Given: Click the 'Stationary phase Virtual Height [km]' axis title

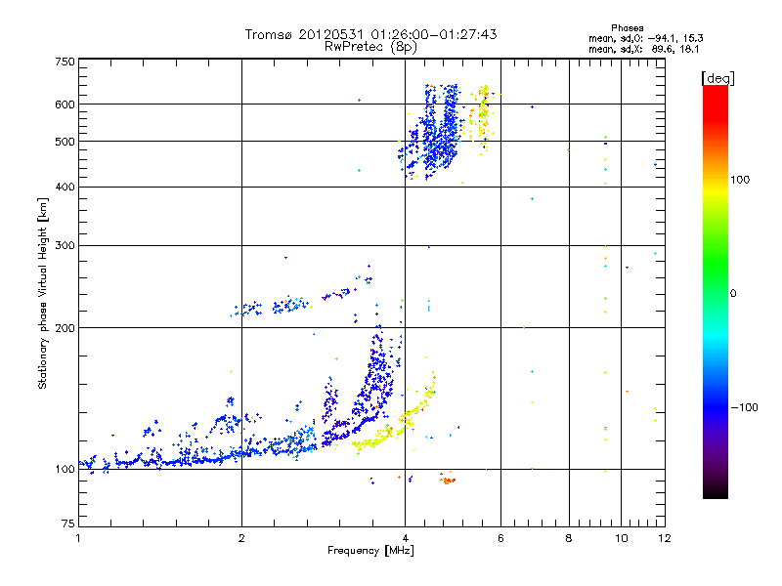Looking at the screenshot, I should [x=43, y=293].
